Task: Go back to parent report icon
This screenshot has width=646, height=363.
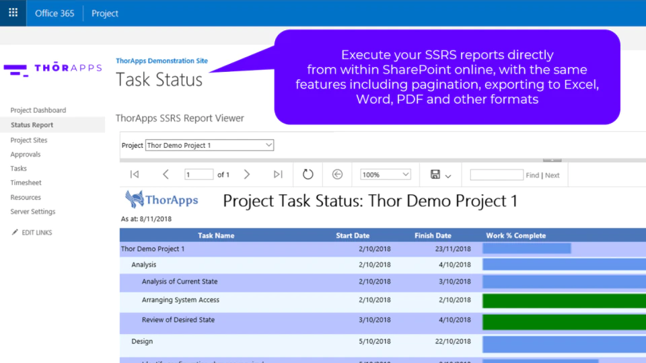Action: click(x=337, y=175)
